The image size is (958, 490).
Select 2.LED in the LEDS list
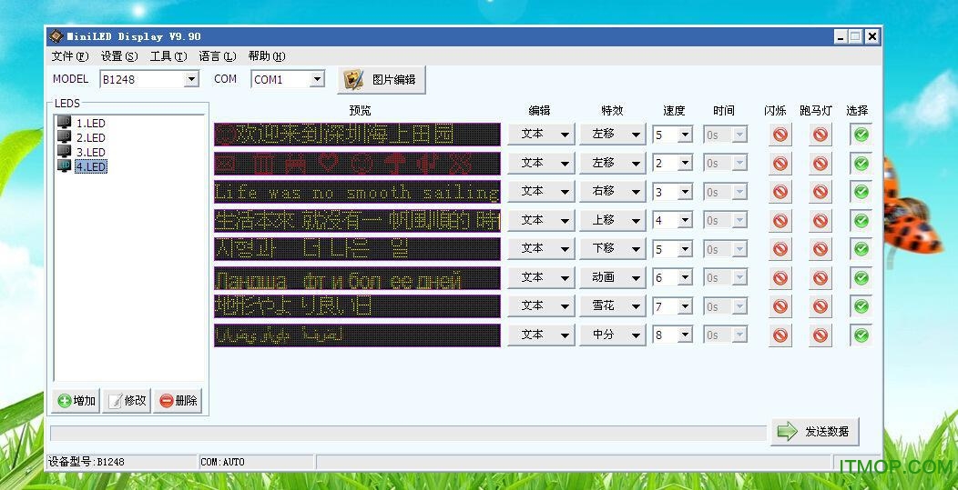tap(90, 137)
